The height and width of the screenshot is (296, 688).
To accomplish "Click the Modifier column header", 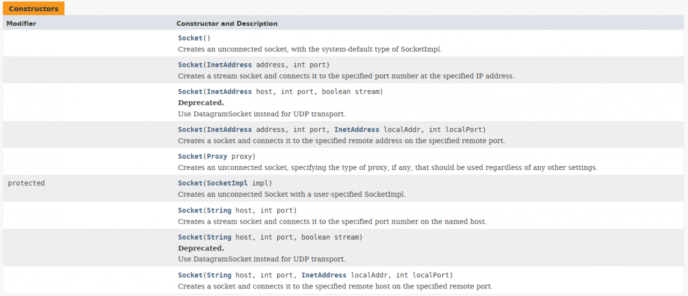I will pos(21,24).
